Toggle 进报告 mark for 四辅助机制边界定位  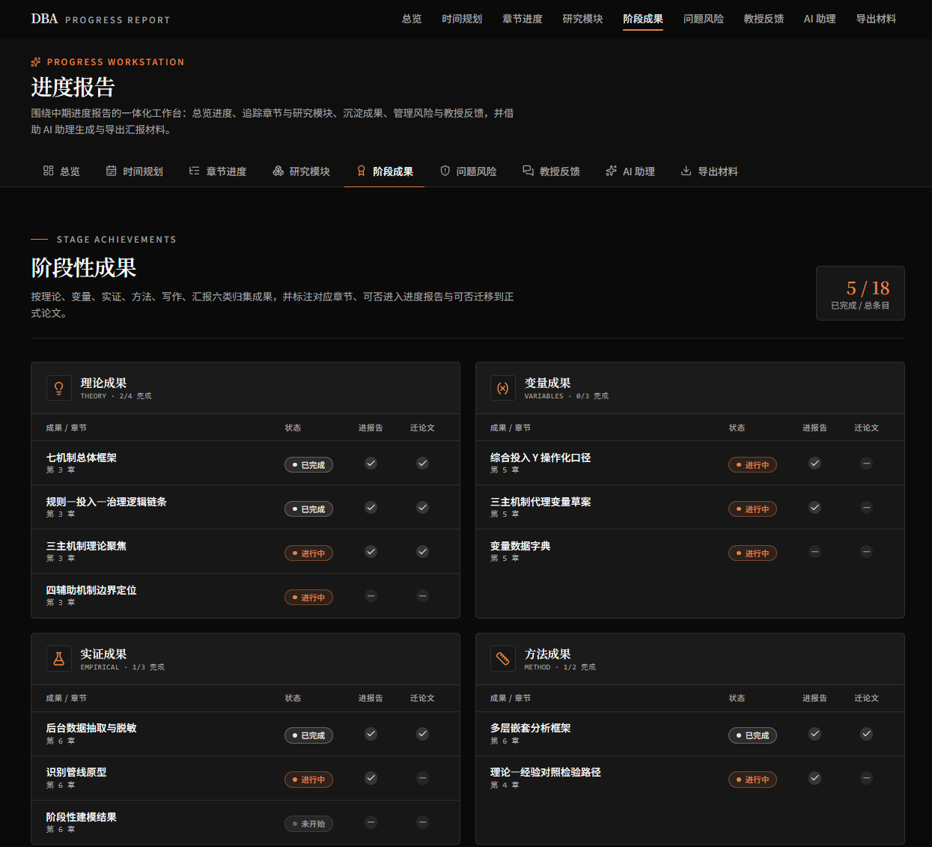point(371,596)
